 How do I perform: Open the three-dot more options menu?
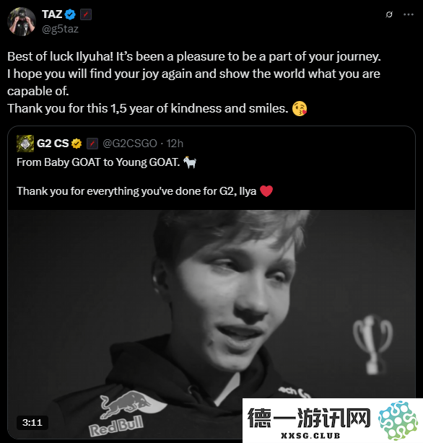[409, 14]
